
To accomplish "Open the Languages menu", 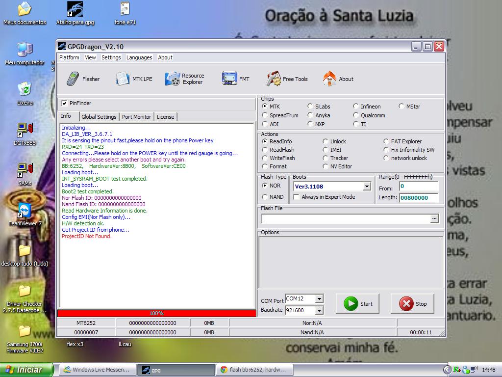I will (139, 57).
